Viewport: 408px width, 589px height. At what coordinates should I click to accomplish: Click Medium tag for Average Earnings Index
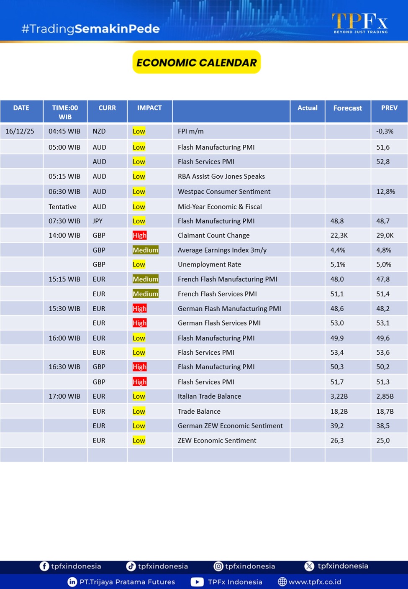[x=145, y=250]
